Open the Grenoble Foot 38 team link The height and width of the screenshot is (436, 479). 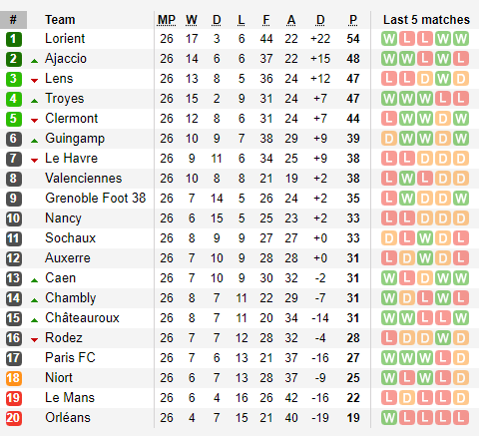(x=96, y=199)
